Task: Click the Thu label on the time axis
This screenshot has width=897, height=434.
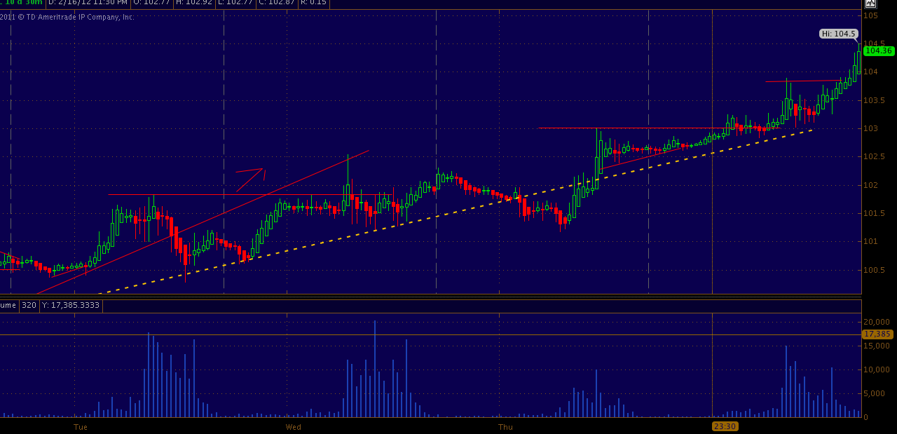Action: 505,426
